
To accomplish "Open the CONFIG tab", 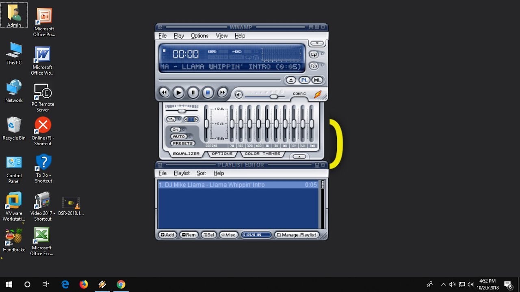I will pyautogui.click(x=299, y=94).
